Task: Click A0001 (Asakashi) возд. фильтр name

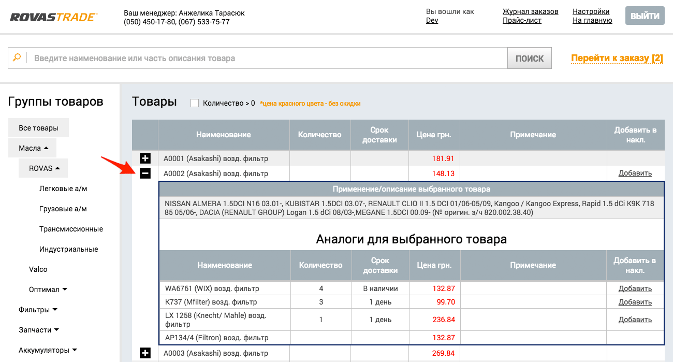Action: 216,158
